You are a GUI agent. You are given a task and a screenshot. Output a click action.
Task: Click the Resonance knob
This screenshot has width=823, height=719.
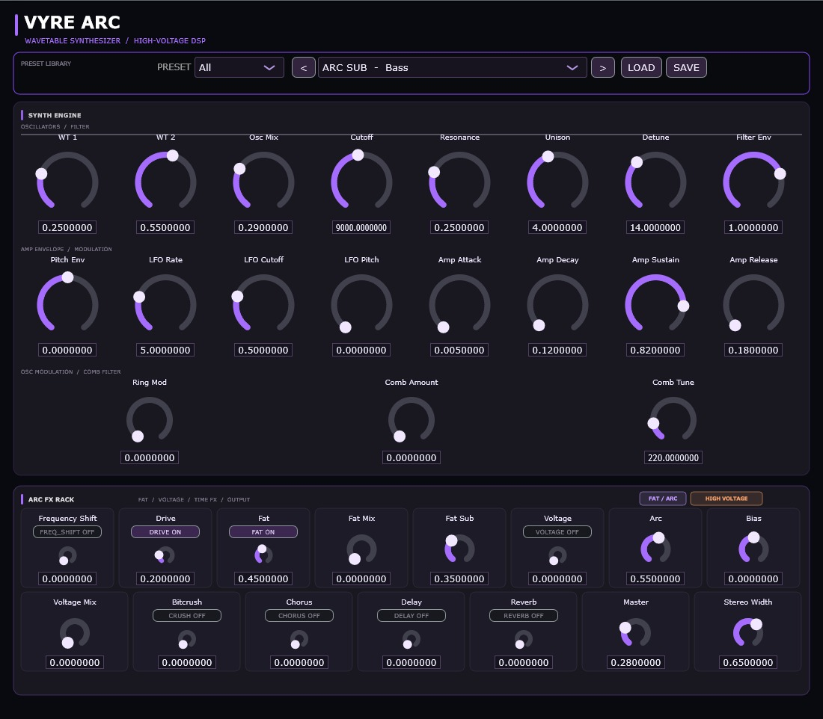point(460,182)
